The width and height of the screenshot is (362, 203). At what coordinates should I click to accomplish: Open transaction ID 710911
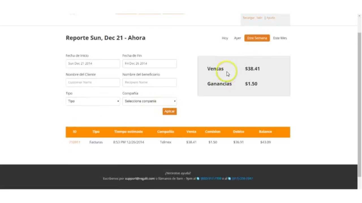[x=75, y=142]
